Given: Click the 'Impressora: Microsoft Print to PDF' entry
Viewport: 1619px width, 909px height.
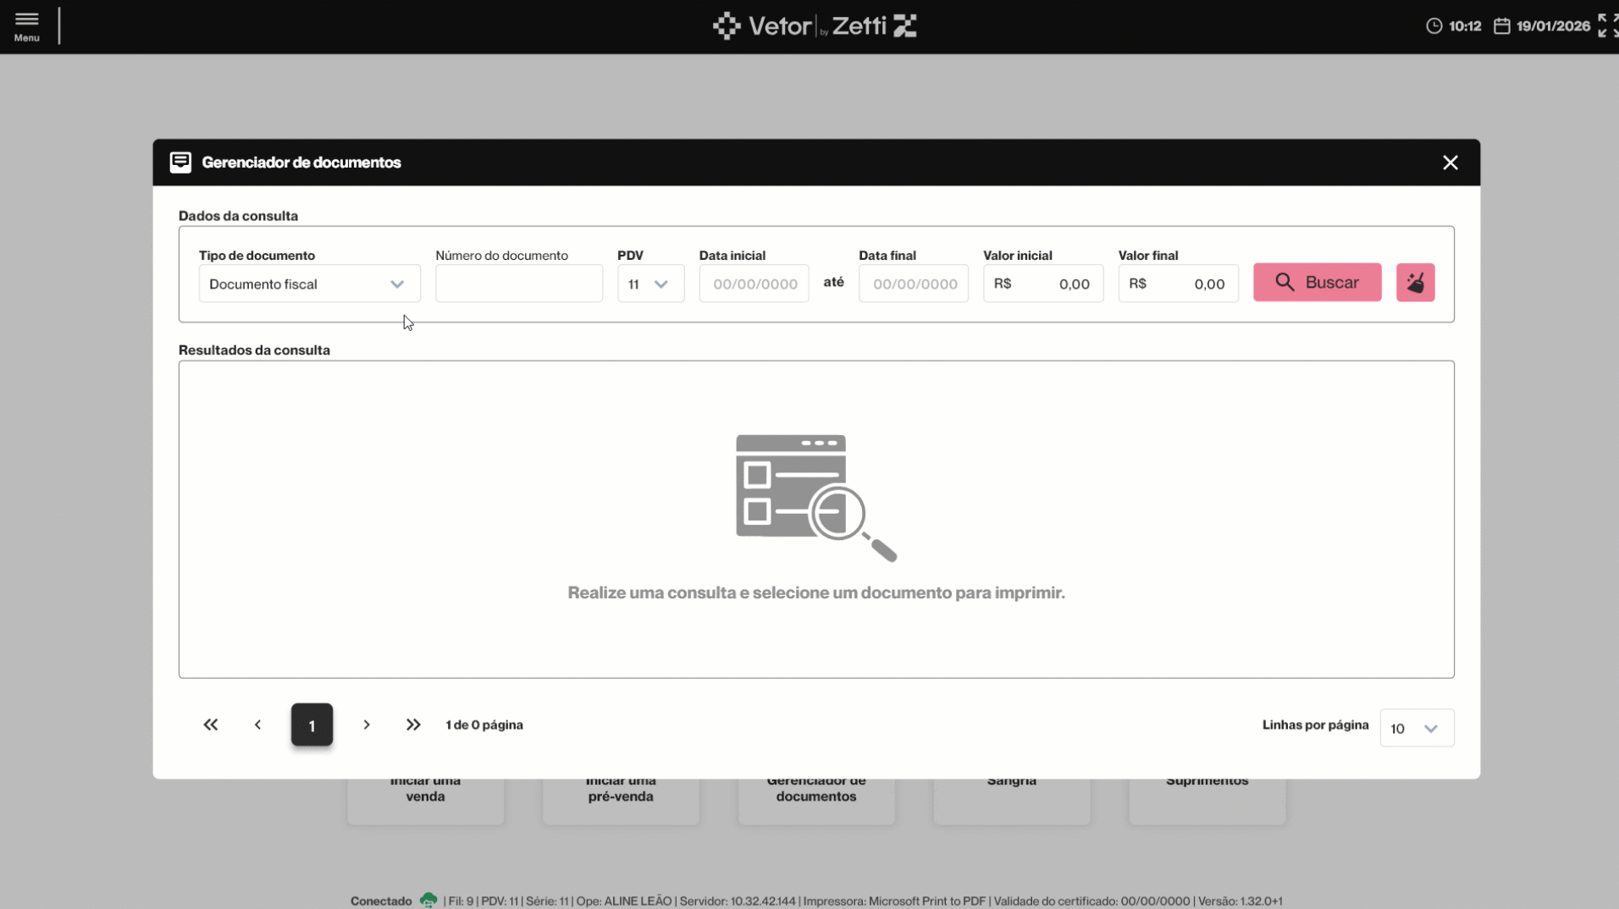Looking at the screenshot, I should coord(894,901).
